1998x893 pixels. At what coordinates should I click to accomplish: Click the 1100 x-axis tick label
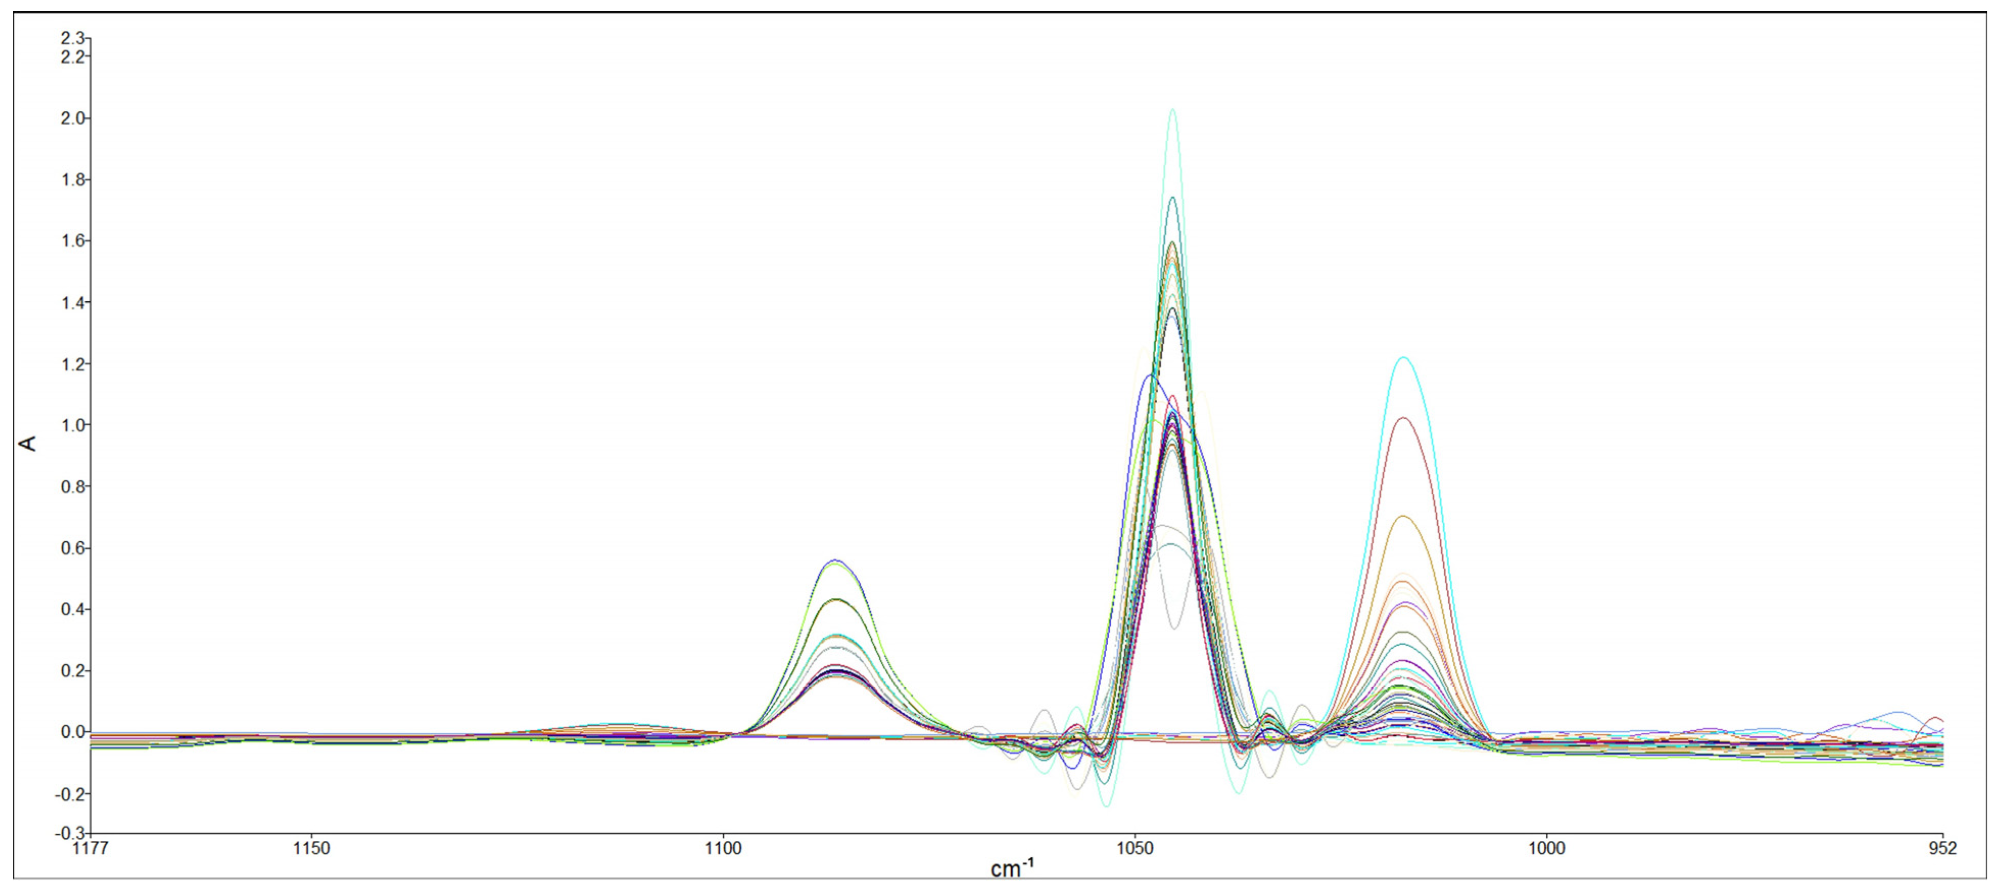pos(723,849)
